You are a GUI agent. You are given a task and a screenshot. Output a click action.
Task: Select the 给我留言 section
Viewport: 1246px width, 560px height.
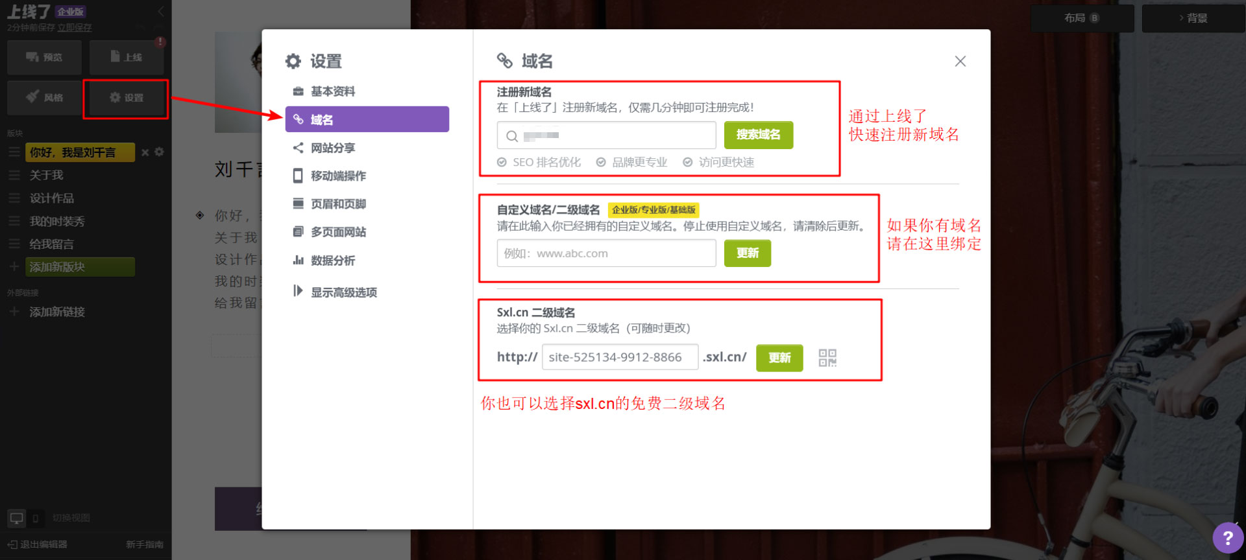pos(51,244)
